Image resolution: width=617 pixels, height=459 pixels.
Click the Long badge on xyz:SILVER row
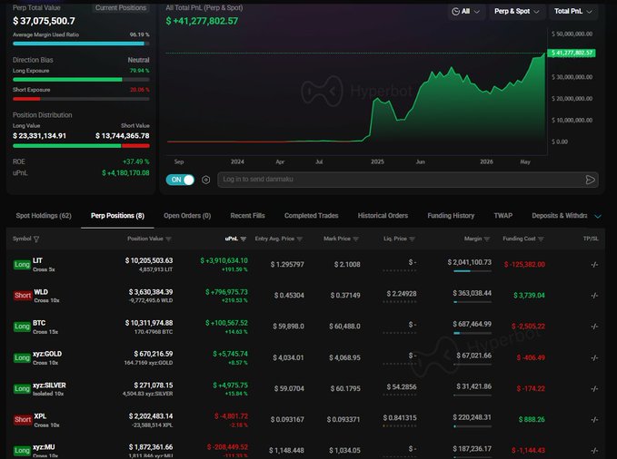22,388
